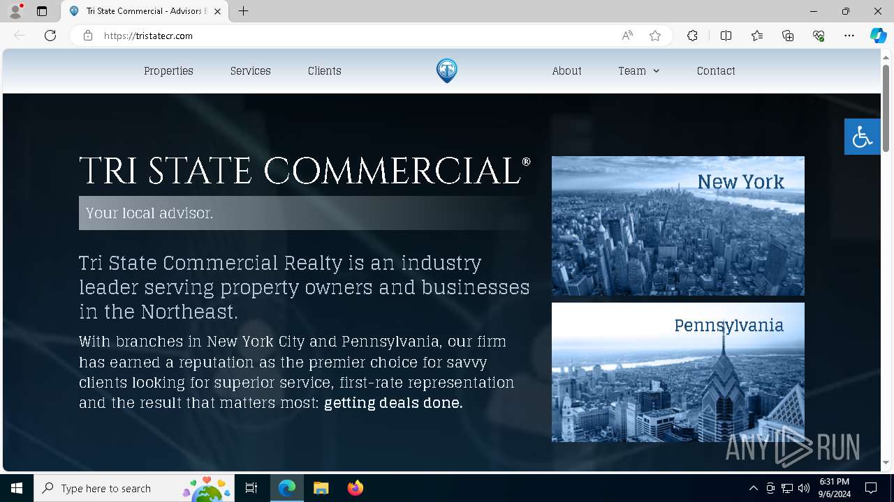Image resolution: width=894 pixels, height=502 pixels.
Task: Open Settings and more menu
Action: pyautogui.click(x=849, y=36)
